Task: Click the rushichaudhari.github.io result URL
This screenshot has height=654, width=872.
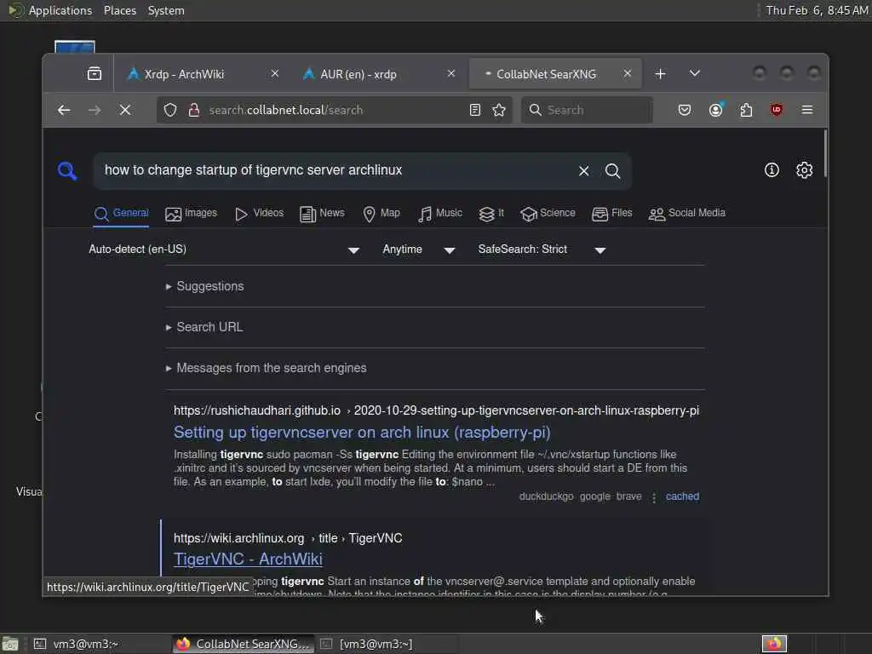Action: (x=436, y=410)
